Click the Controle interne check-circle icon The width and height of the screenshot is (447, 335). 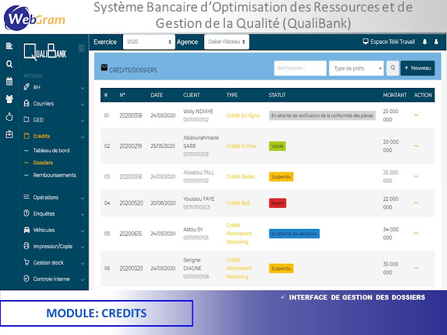(27, 278)
